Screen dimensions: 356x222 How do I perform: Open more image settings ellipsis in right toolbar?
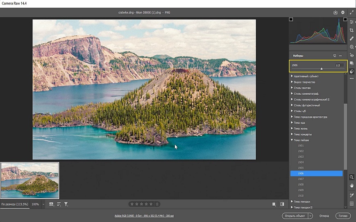[x=351, y=79]
